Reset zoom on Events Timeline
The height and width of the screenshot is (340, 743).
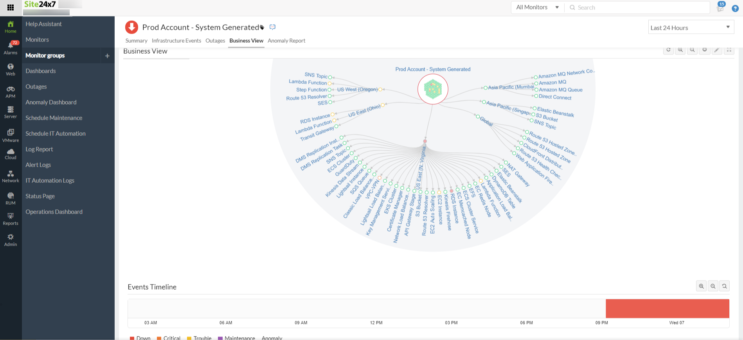pos(725,286)
